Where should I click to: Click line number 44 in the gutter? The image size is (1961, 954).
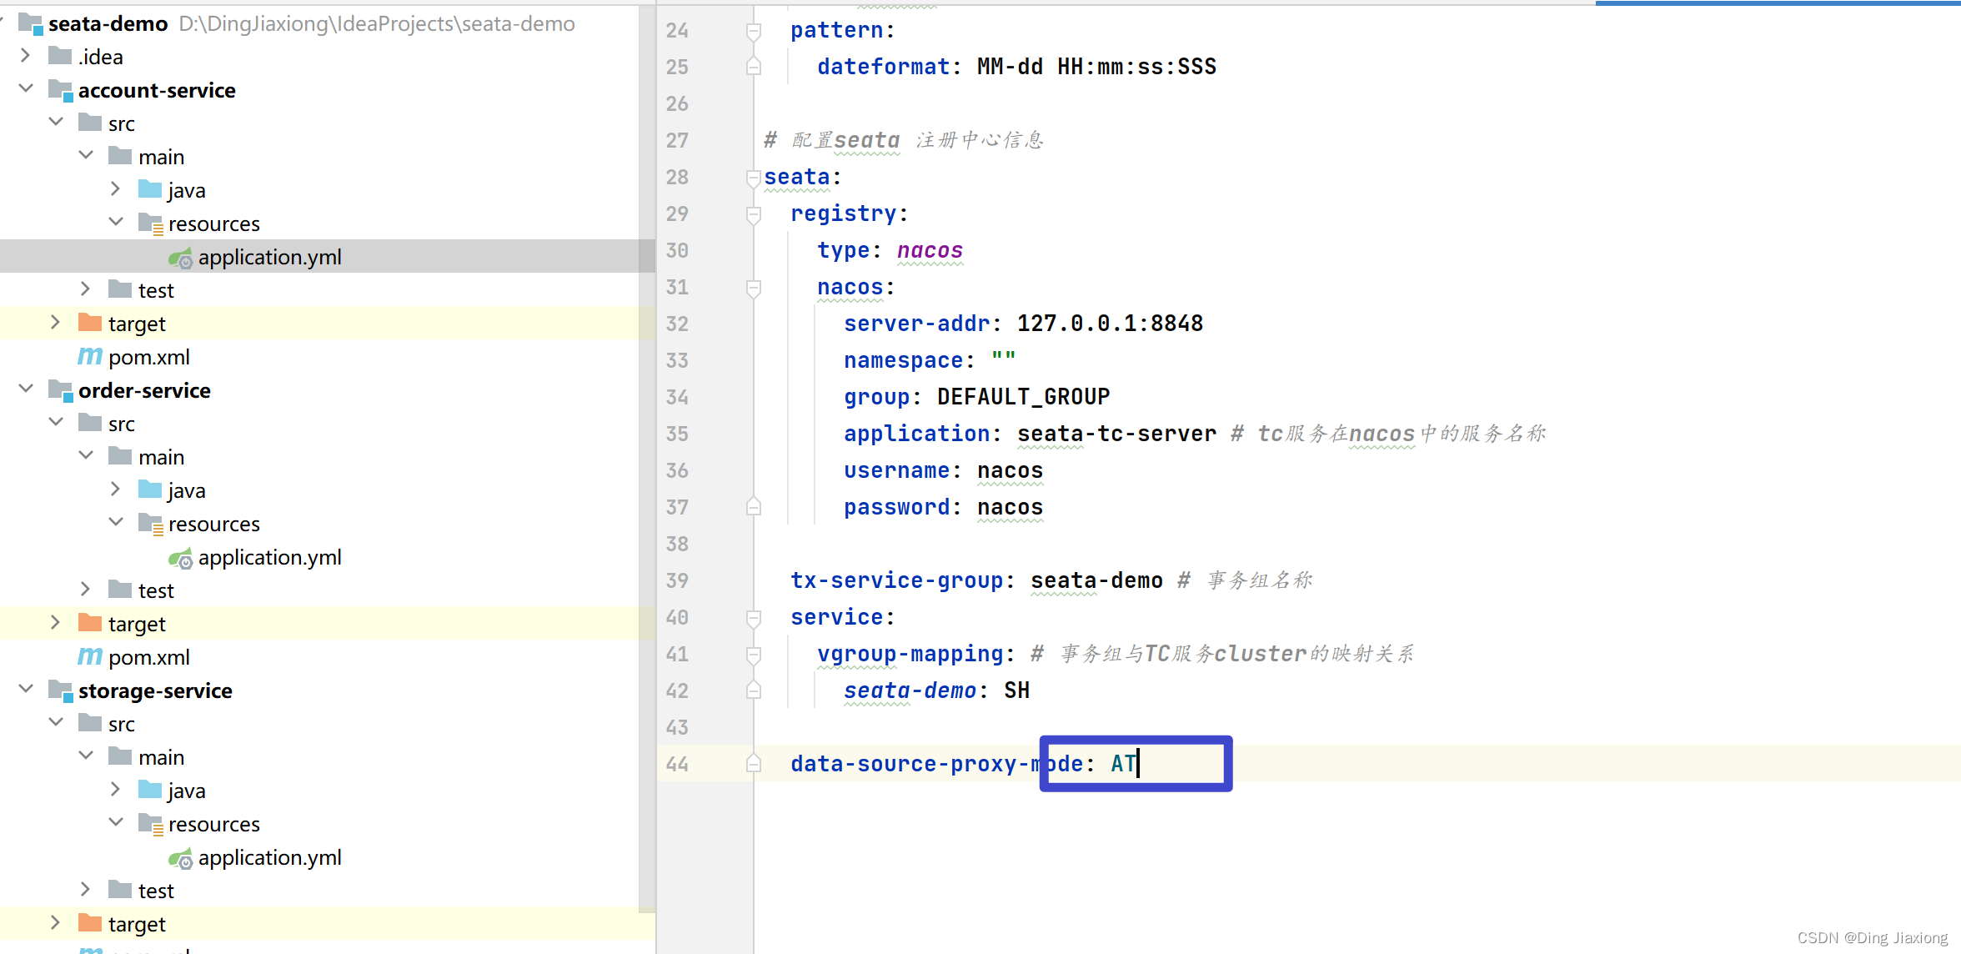677,764
